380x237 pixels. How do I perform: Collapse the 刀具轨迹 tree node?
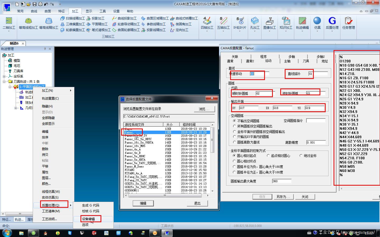click(4, 82)
